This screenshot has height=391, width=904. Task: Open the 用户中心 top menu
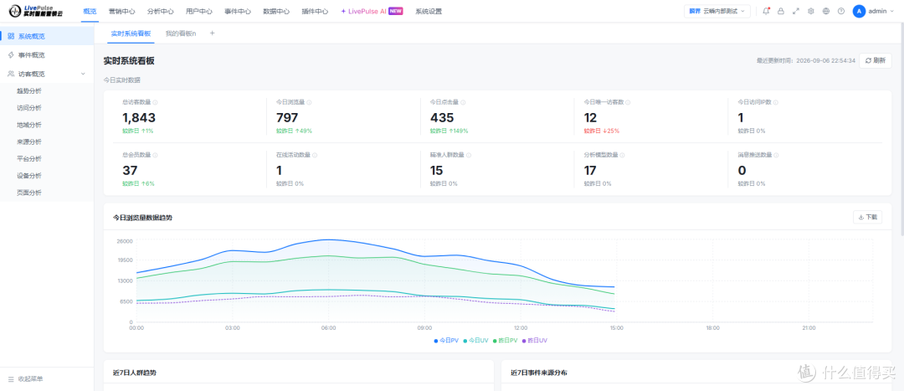(x=199, y=11)
